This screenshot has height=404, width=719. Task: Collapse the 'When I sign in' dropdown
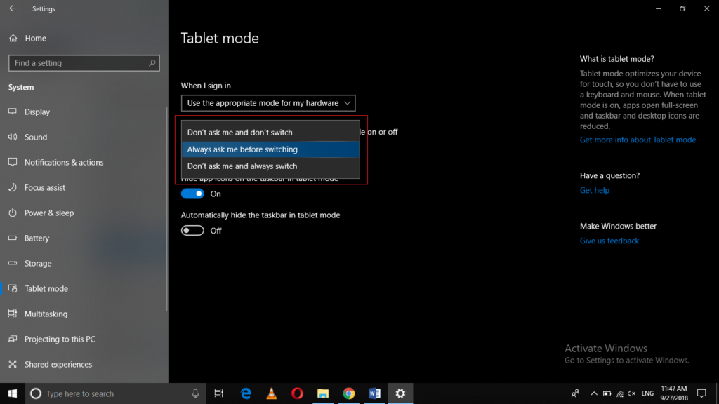tap(348, 102)
